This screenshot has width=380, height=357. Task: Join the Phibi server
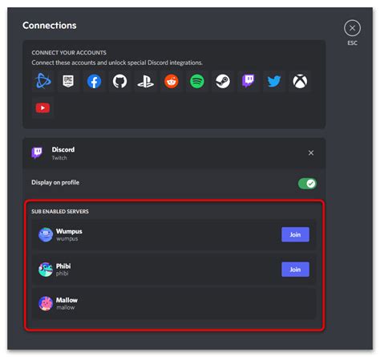pos(295,270)
